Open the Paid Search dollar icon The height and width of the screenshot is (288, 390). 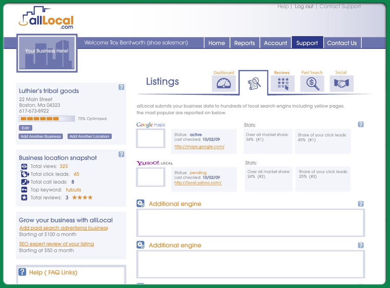[312, 83]
